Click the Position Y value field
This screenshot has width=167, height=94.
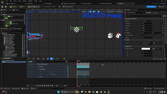tap(147, 26)
